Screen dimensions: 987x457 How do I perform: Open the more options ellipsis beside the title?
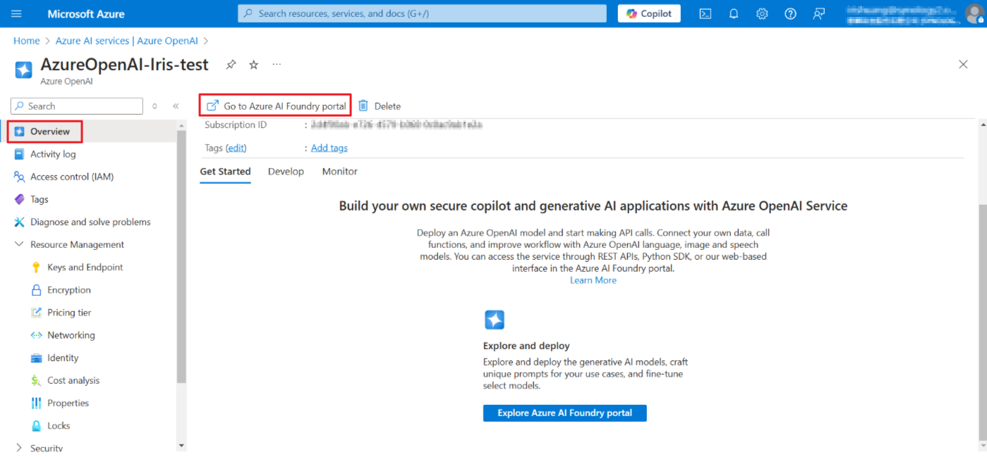coord(277,64)
